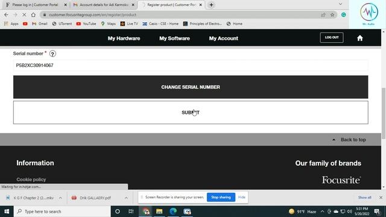Open YouTube labeled bookmark
This screenshot has width=386, height=217.
coord(86,24)
